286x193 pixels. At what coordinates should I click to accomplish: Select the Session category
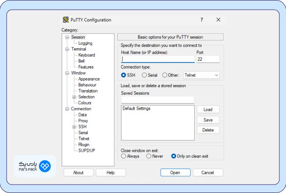78,37
